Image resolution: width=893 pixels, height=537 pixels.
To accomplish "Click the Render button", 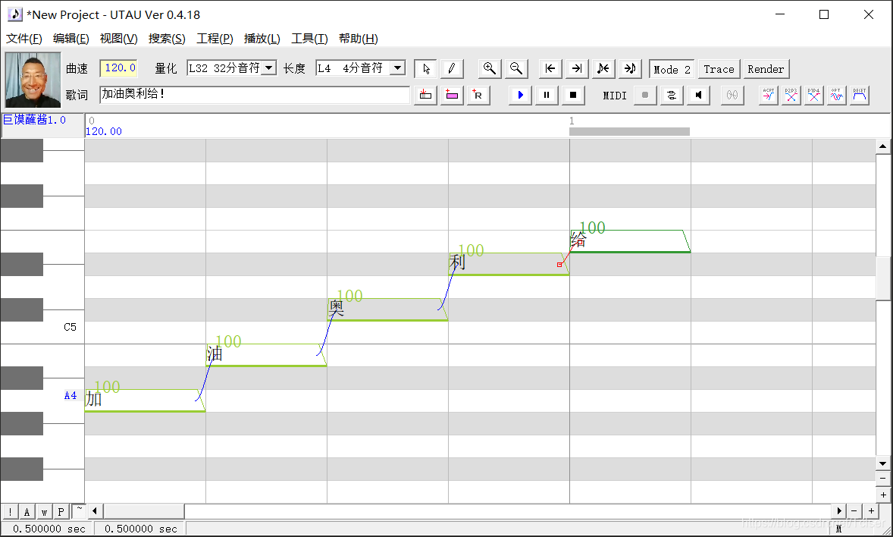I will (766, 69).
